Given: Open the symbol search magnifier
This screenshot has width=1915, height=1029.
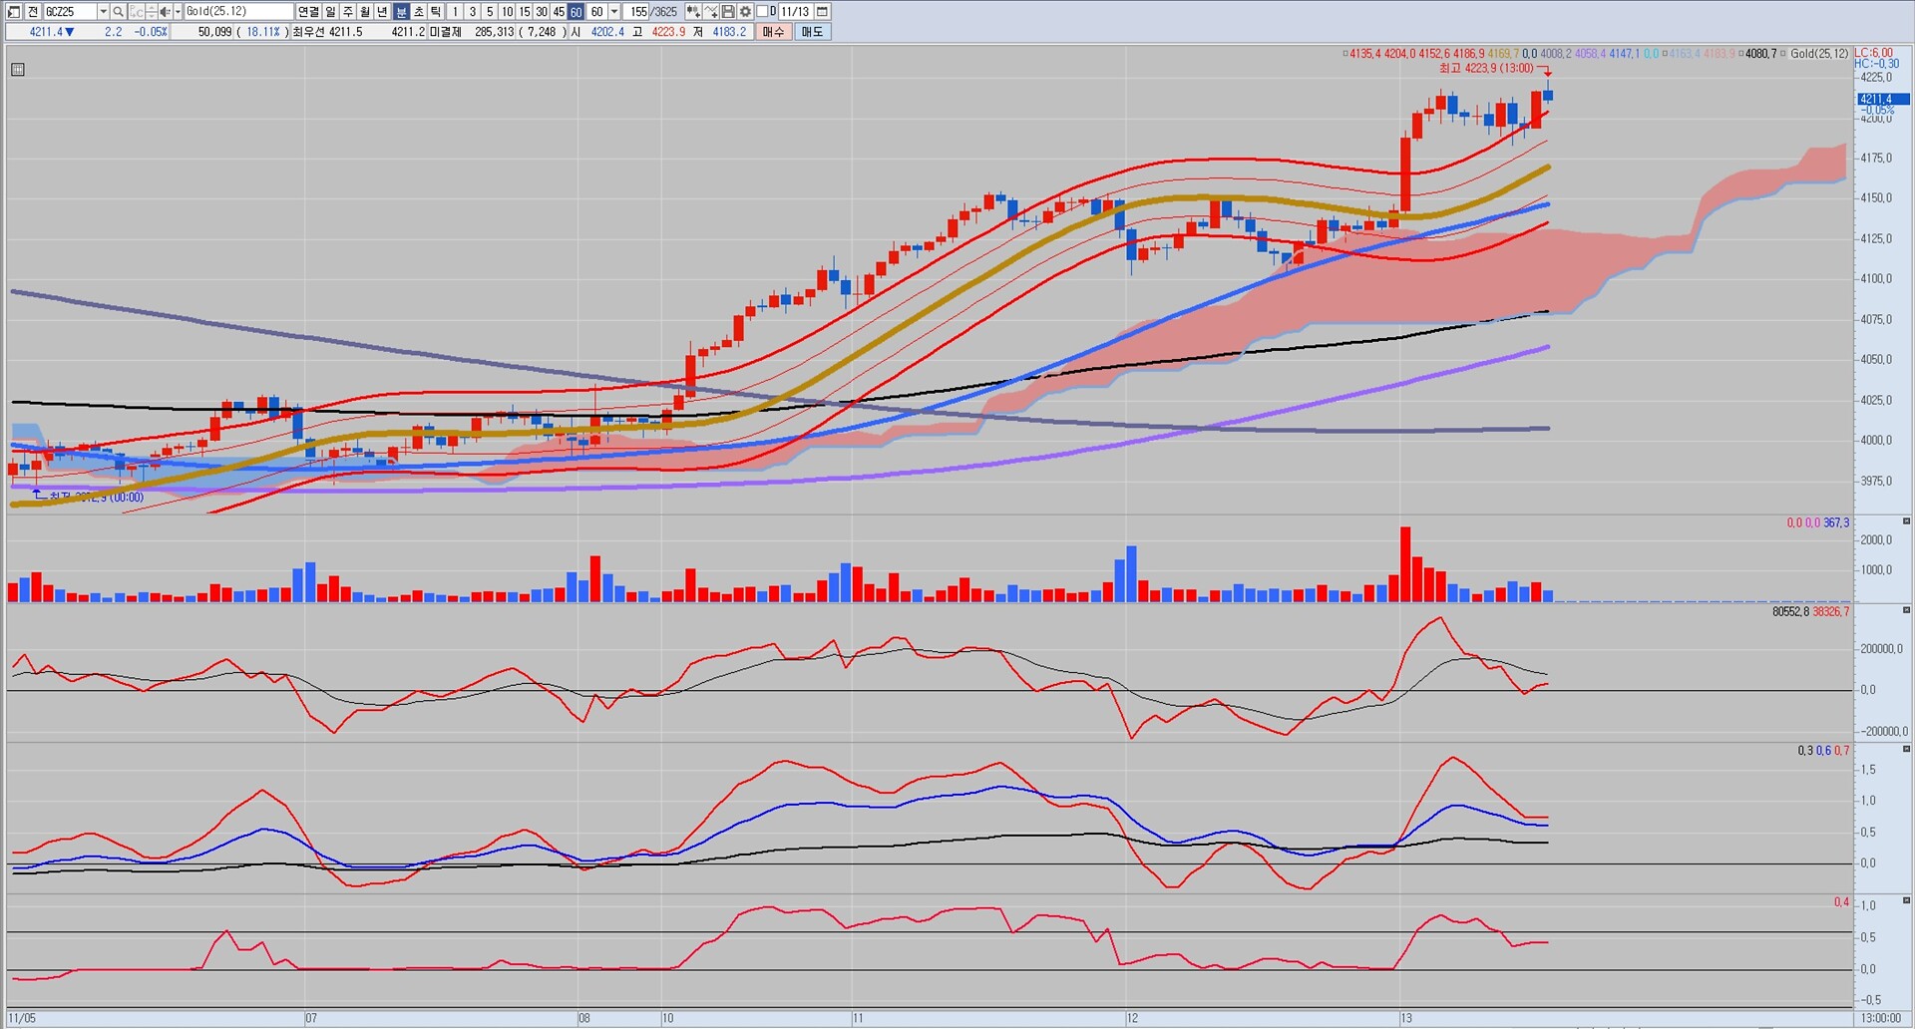Looking at the screenshot, I should pos(118,12).
